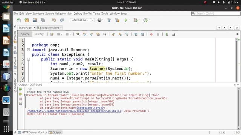Switch editor to Source view

point(25,34)
